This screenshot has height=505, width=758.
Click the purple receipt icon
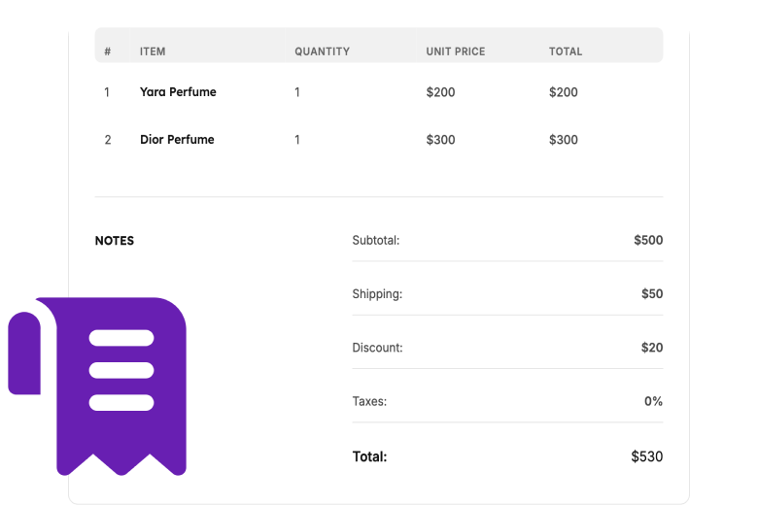[97, 387]
